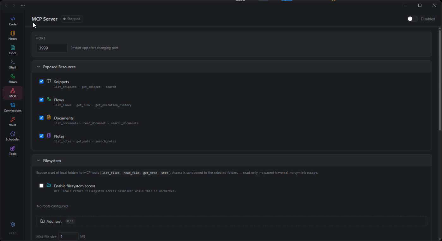Screen dimensions: 442x241
Task: Switch to Flows in the sidebar
Action: tap(13, 79)
